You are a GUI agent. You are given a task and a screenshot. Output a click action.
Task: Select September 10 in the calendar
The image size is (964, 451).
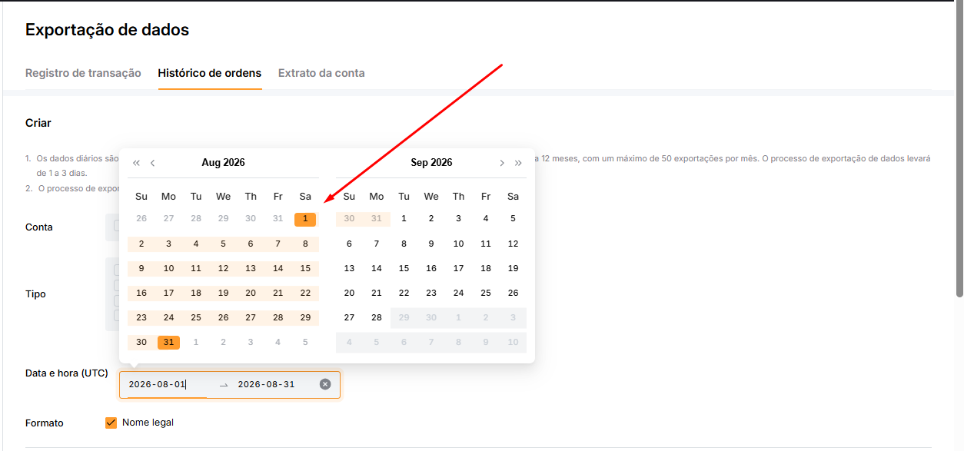[x=458, y=244]
